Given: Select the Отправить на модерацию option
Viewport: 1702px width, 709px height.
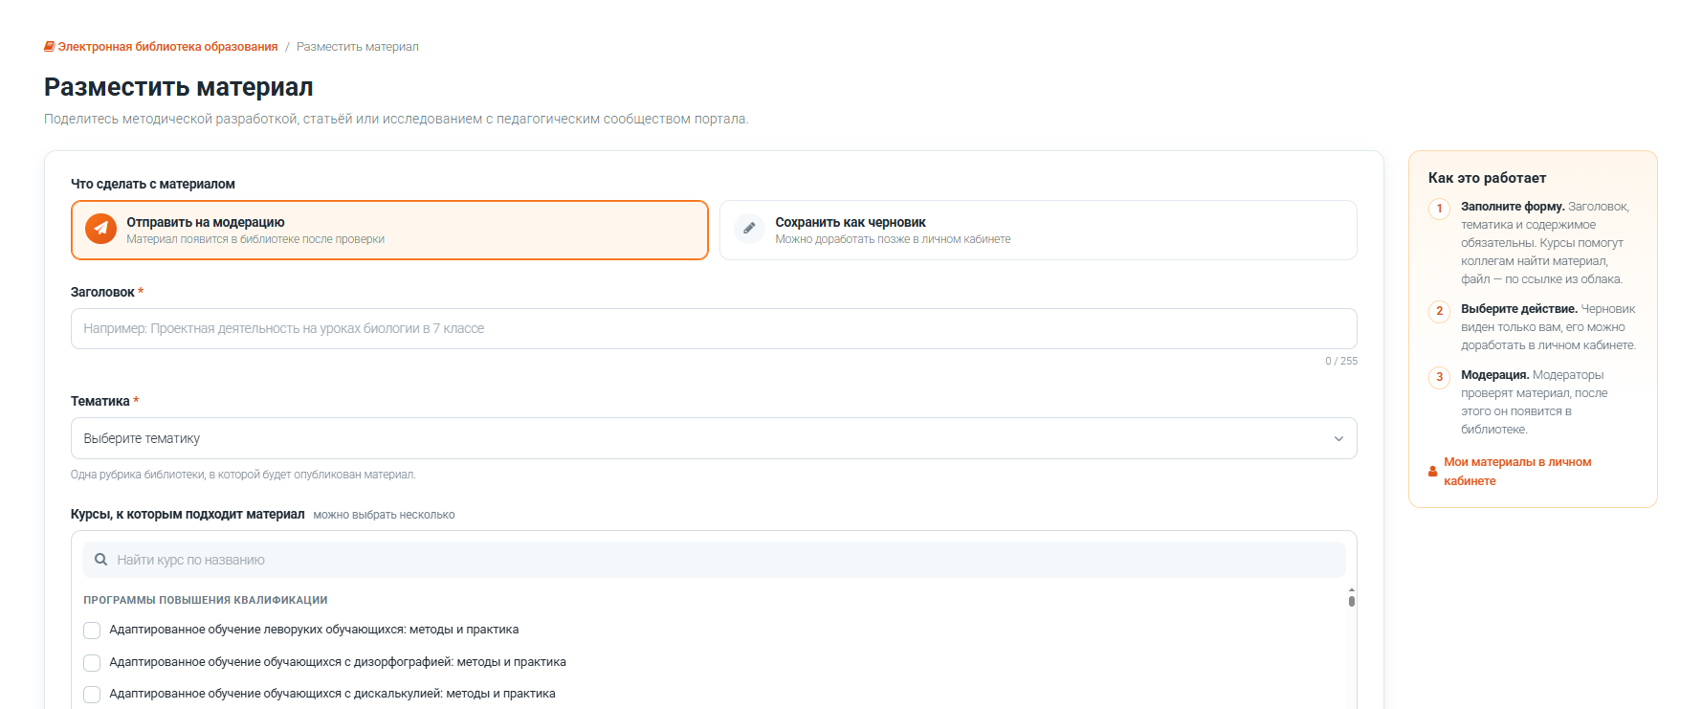Looking at the screenshot, I should point(389,230).
